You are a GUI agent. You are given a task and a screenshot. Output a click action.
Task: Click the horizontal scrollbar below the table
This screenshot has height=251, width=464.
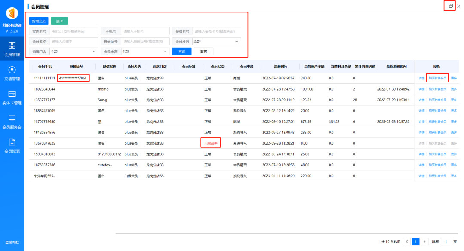(287, 233)
